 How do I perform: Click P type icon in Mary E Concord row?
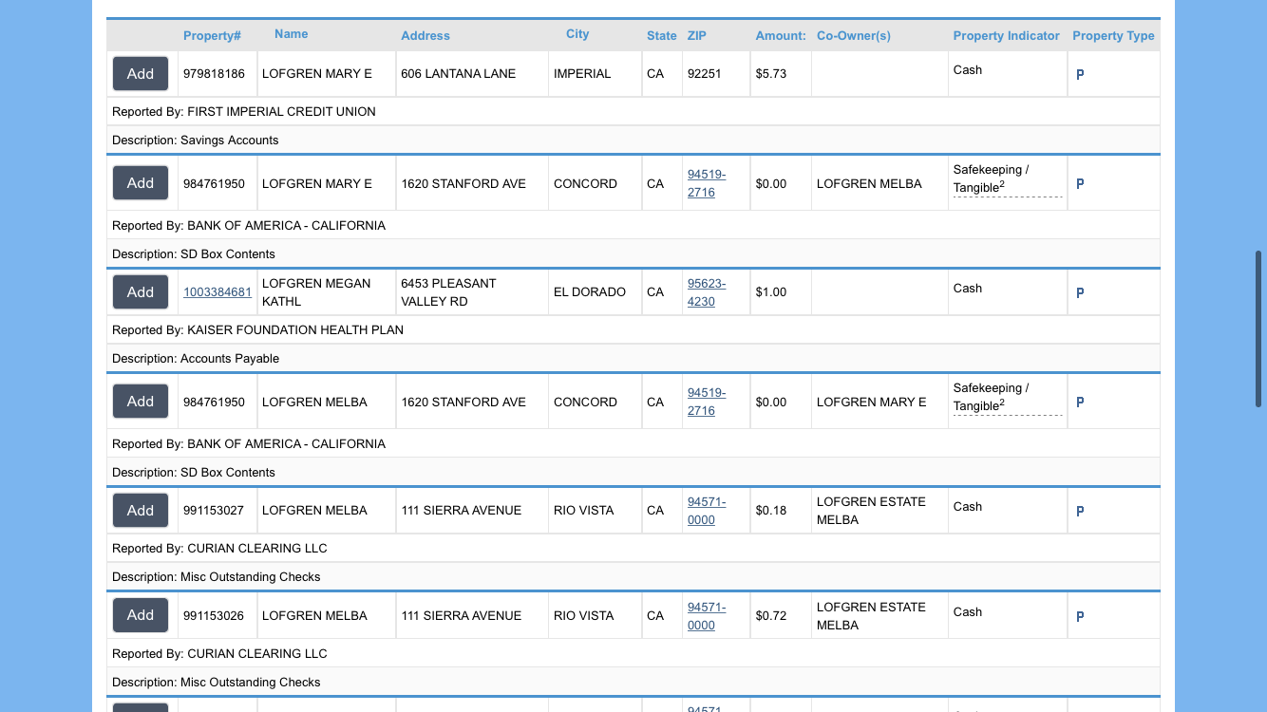coord(1080,184)
